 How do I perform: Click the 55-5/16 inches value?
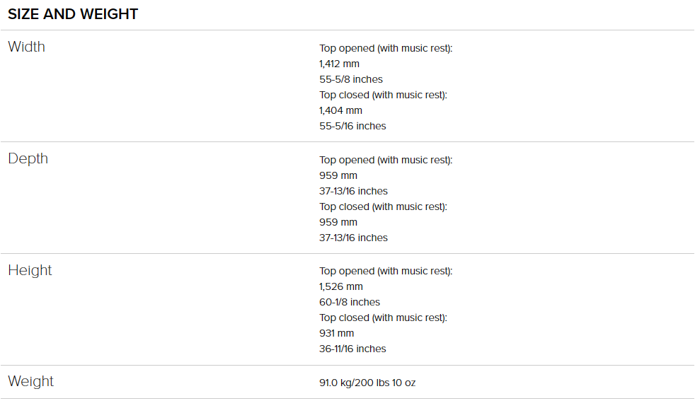coord(352,126)
